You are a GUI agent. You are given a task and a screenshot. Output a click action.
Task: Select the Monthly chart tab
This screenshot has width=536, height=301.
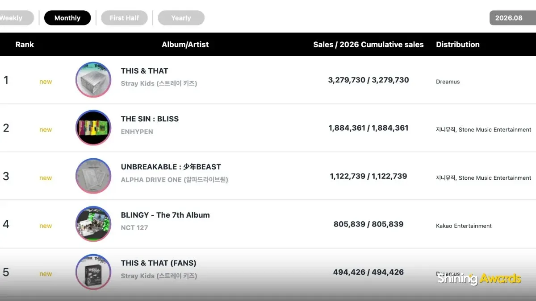coord(67,18)
